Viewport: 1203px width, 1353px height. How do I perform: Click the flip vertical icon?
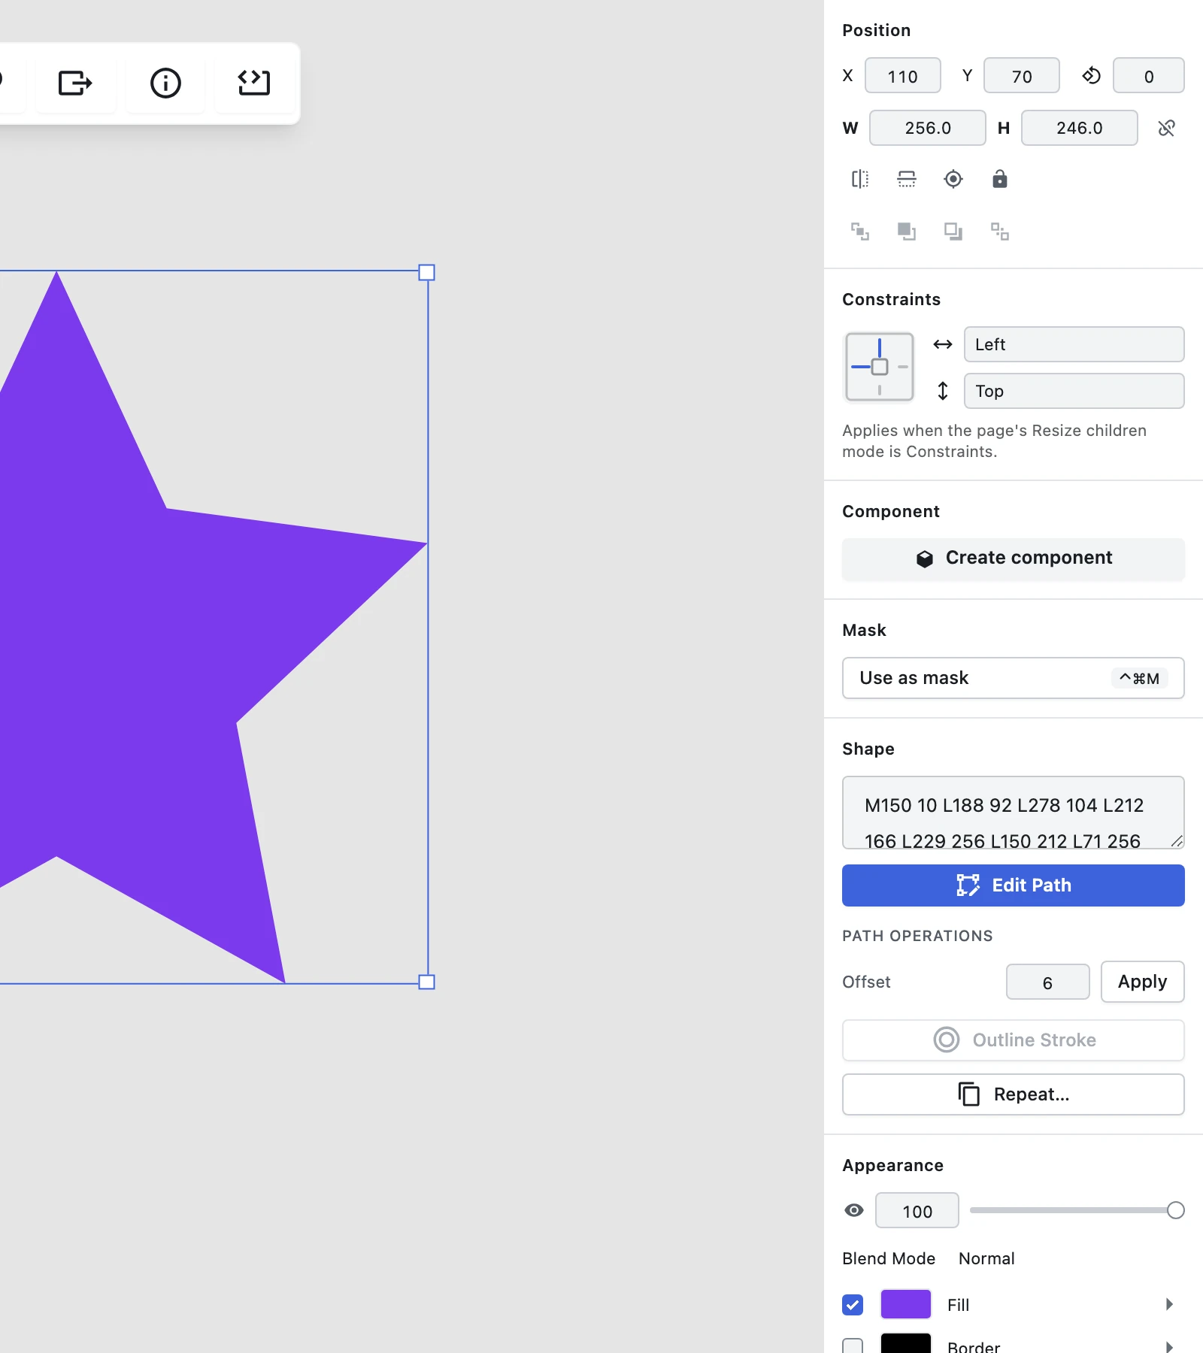click(x=907, y=179)
